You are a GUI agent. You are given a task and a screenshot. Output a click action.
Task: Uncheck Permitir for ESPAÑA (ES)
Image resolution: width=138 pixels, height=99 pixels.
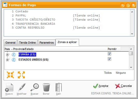pos(109,54)
